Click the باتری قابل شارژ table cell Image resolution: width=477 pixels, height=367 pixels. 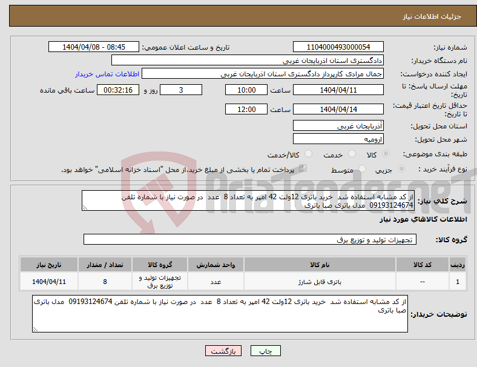coord(320,282)
